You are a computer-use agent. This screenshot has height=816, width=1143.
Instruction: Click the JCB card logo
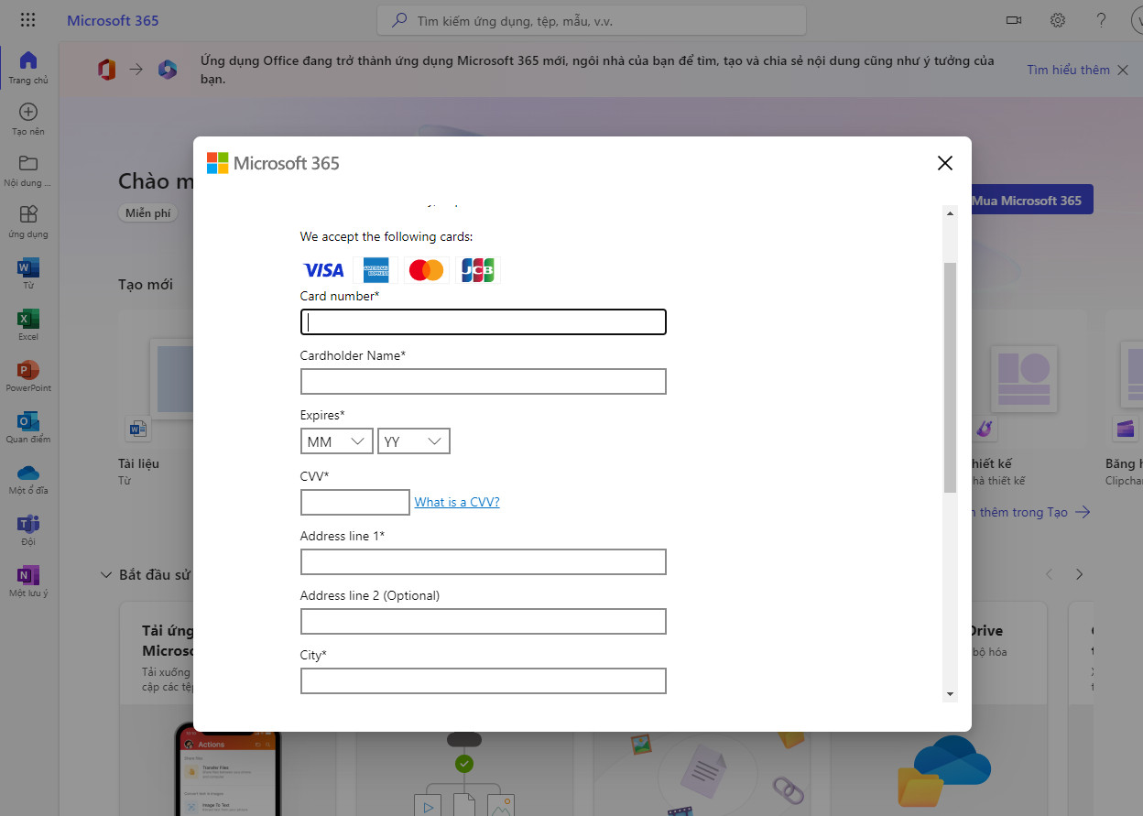tap(478, 270)
